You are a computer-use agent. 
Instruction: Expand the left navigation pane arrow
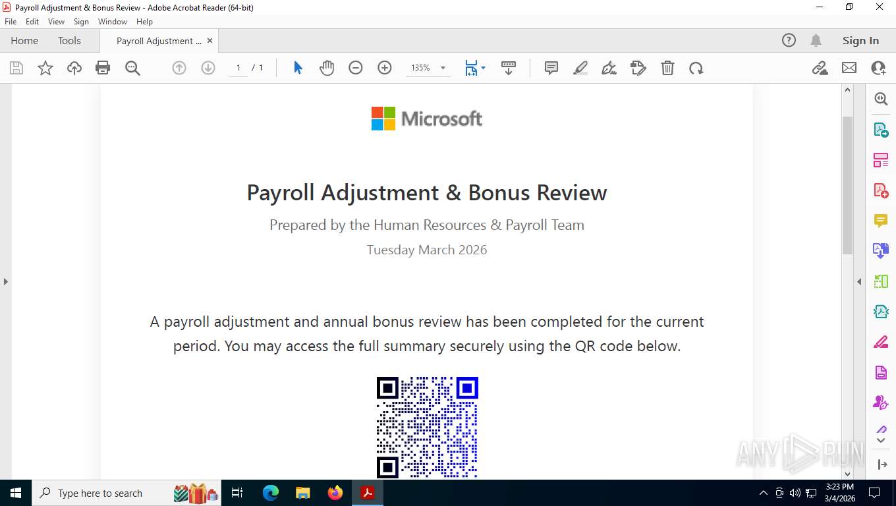pyautogui.click(x=6, y=281)
